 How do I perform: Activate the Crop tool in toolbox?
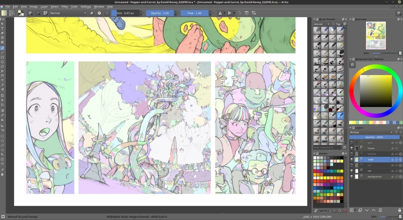pyautogui.click(x=2, y=105)
